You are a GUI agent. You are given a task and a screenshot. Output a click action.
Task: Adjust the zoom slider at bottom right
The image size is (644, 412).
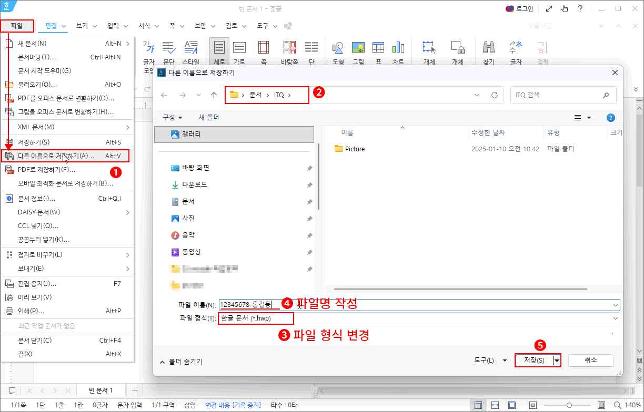coord(569,405)
